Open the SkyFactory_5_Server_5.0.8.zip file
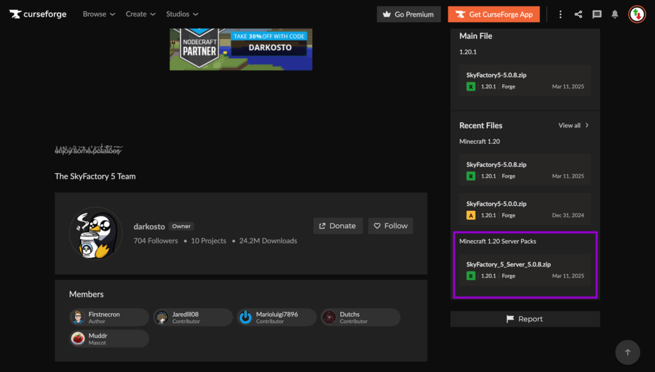This screenshot has width=655, height=372. coord(509,264)
